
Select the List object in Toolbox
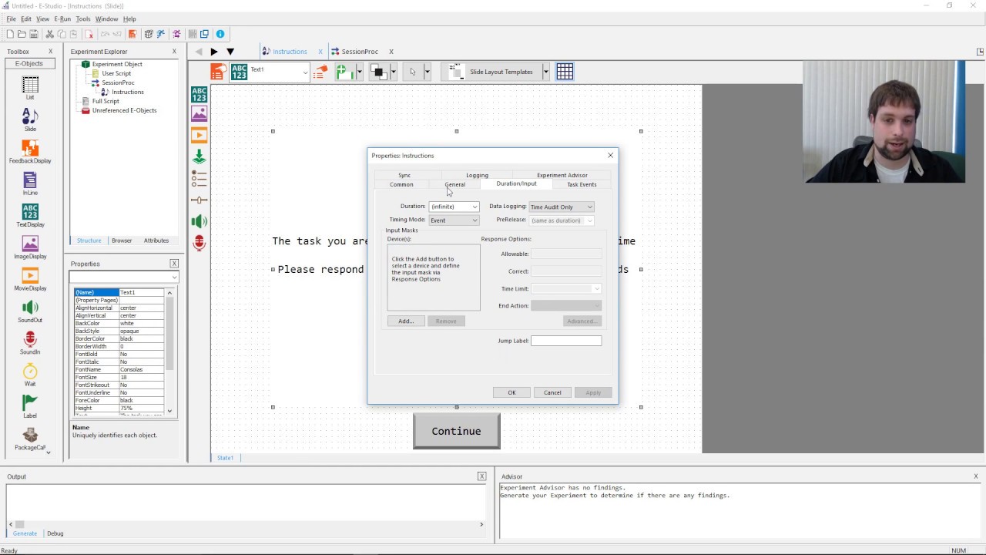point(30,88)
